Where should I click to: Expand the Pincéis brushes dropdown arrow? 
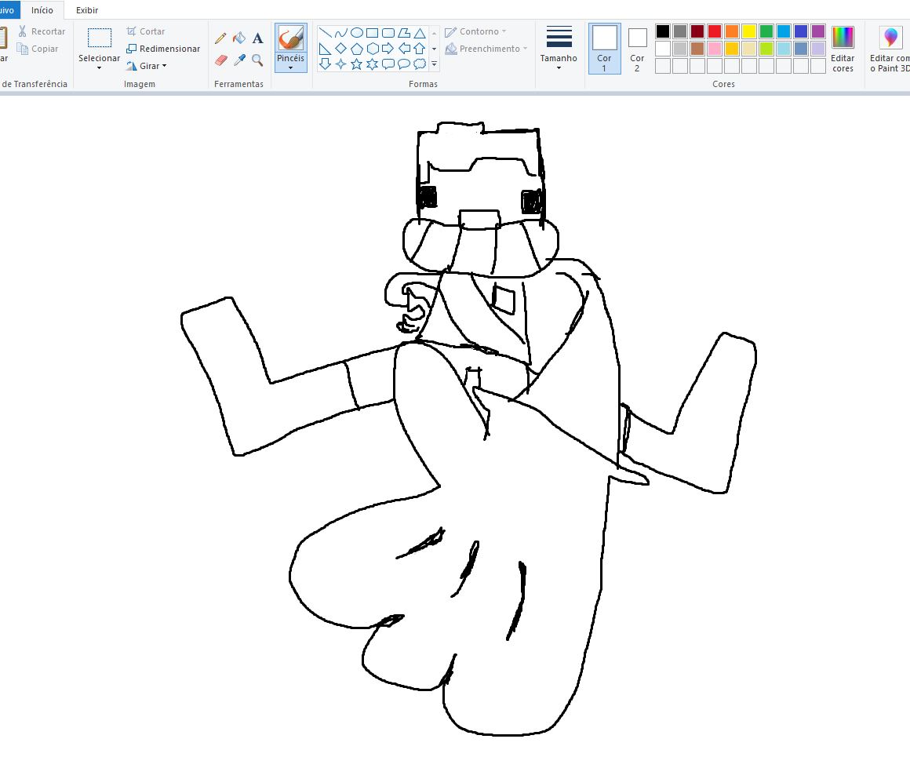(x=291, y=68)
